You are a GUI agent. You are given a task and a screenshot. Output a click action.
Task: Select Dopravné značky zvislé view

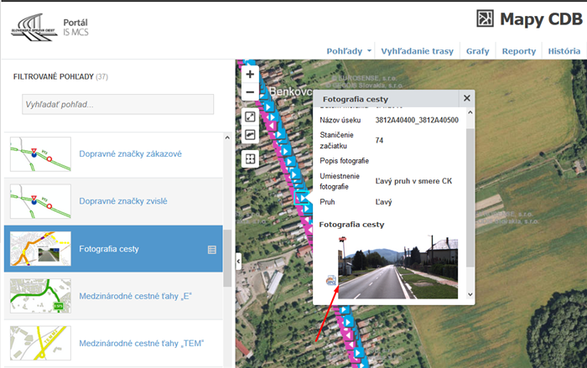point(123,201)
